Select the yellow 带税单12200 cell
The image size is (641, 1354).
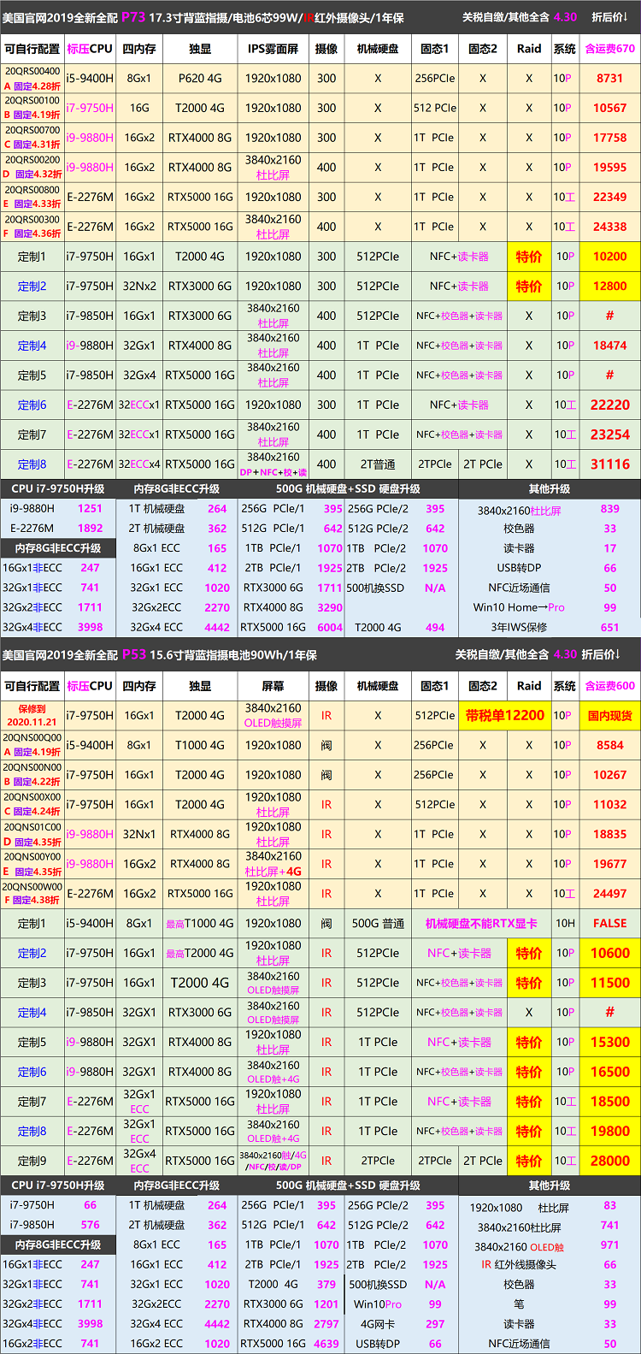(x=504, y=715)
